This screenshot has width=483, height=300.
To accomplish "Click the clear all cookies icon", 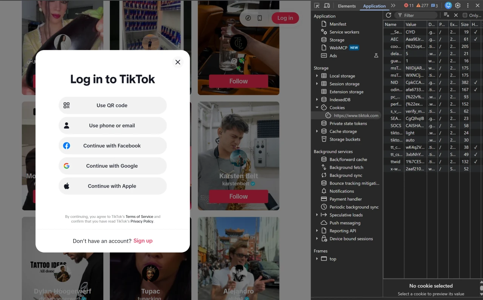I will (446, 15).
